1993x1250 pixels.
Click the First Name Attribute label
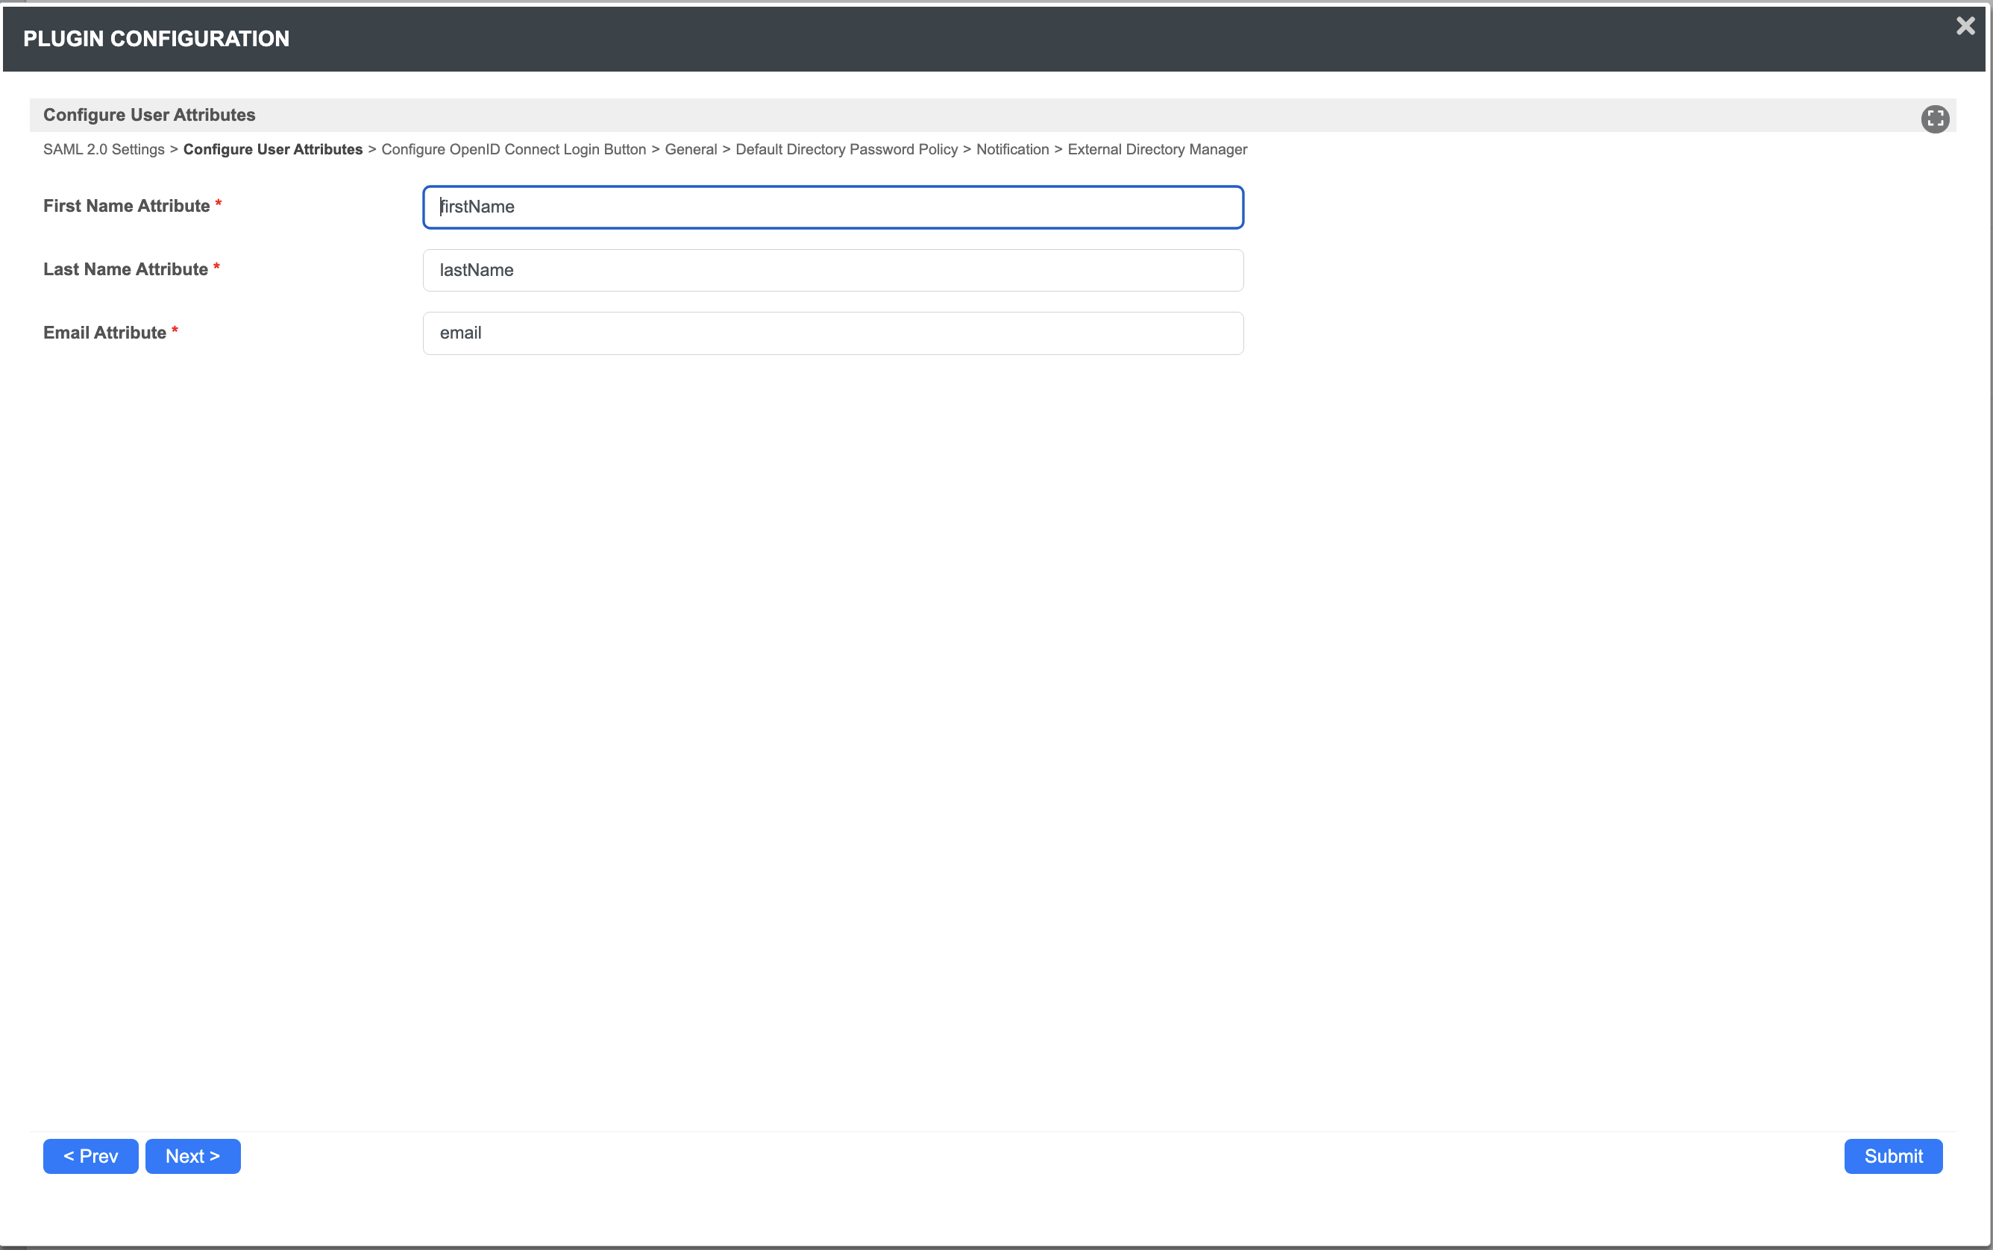[127, 206]
